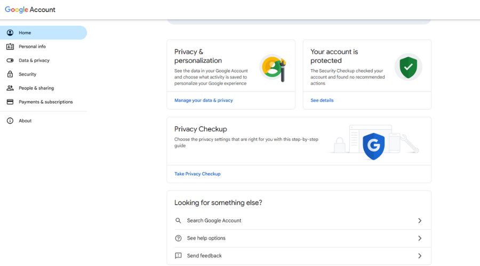Open the Home sidebar item
This screenshot has width=480, height=266.
pyautogui.click(x=44, y=32)
